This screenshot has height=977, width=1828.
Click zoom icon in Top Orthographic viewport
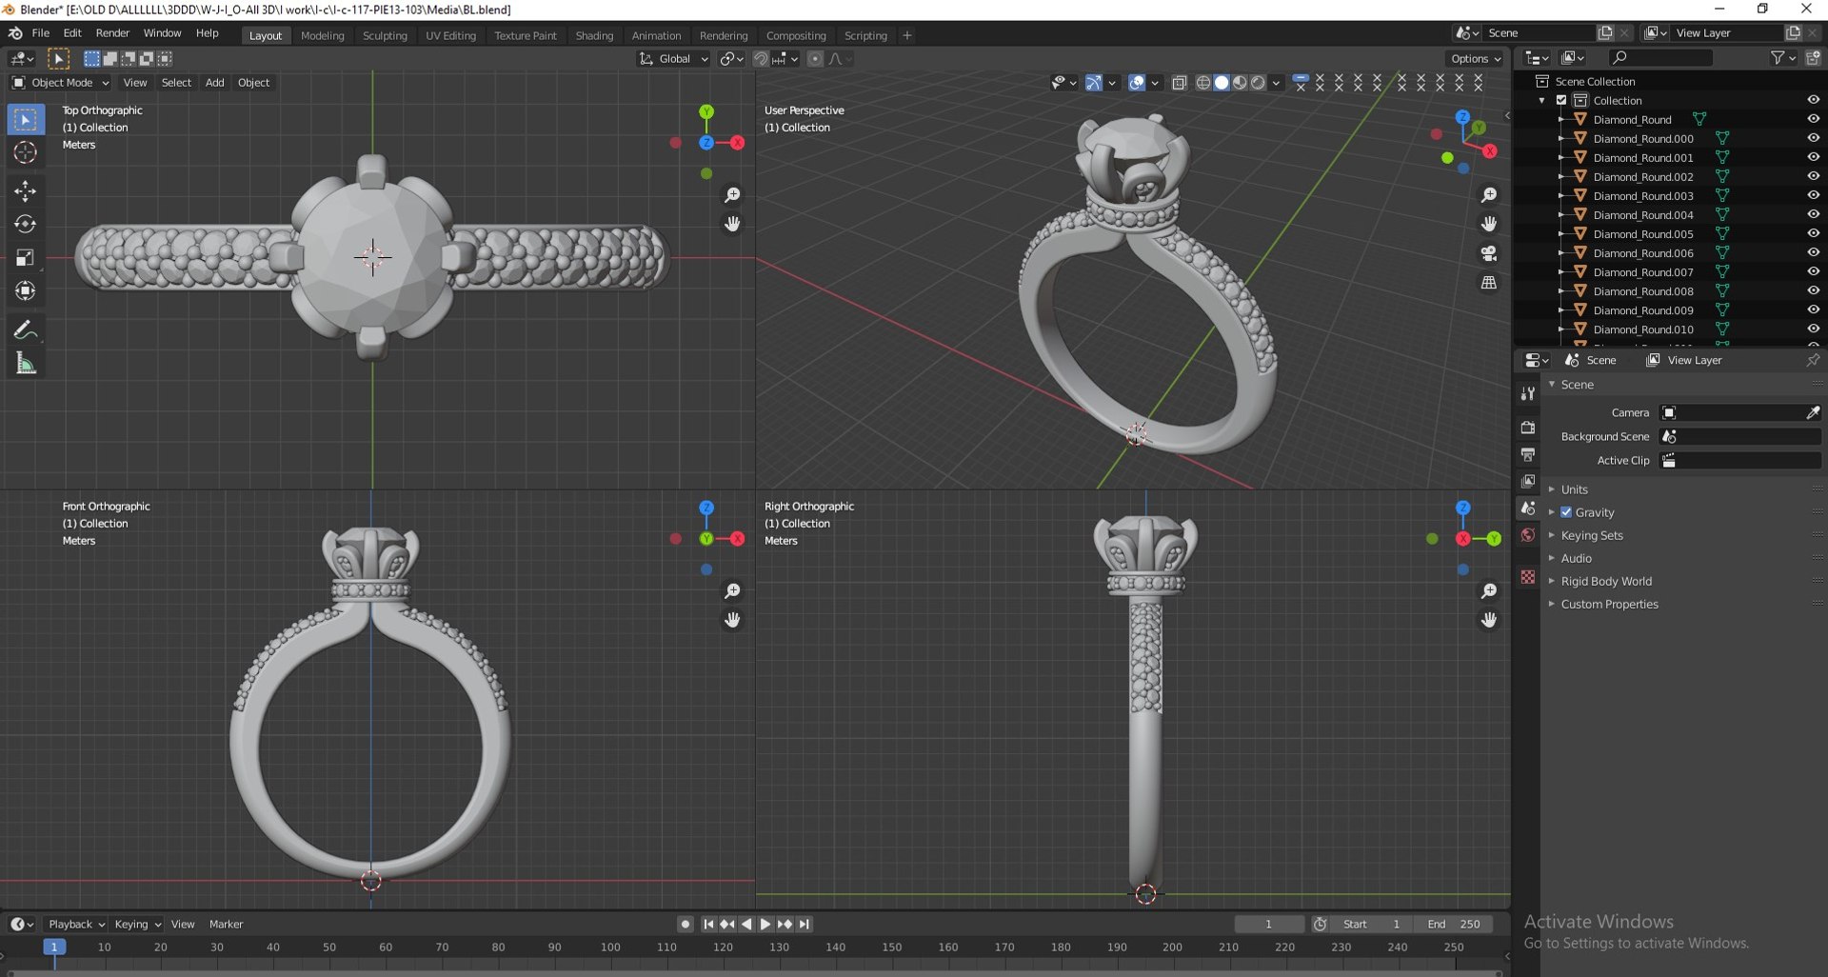(x=732, y=195)
